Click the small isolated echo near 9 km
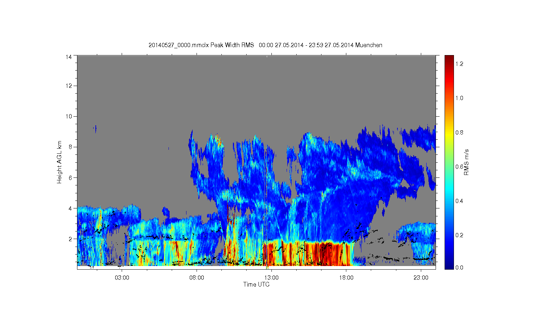The image size is (540, 324). coord(95,129)
